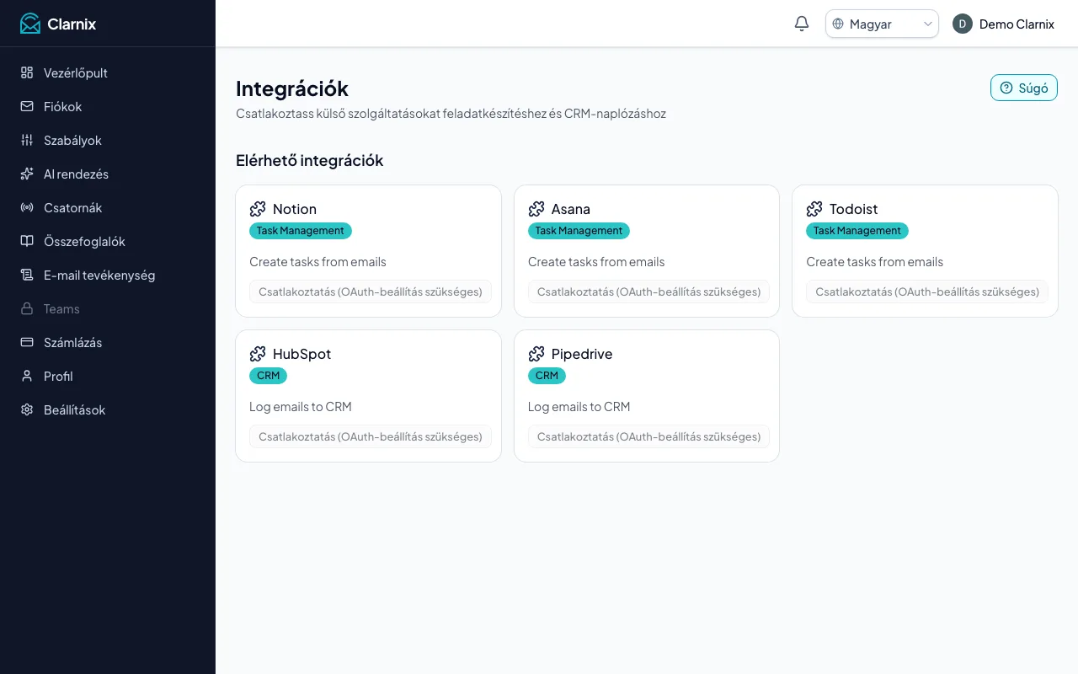Click the Fiókok envelope icon

[27, 106]
